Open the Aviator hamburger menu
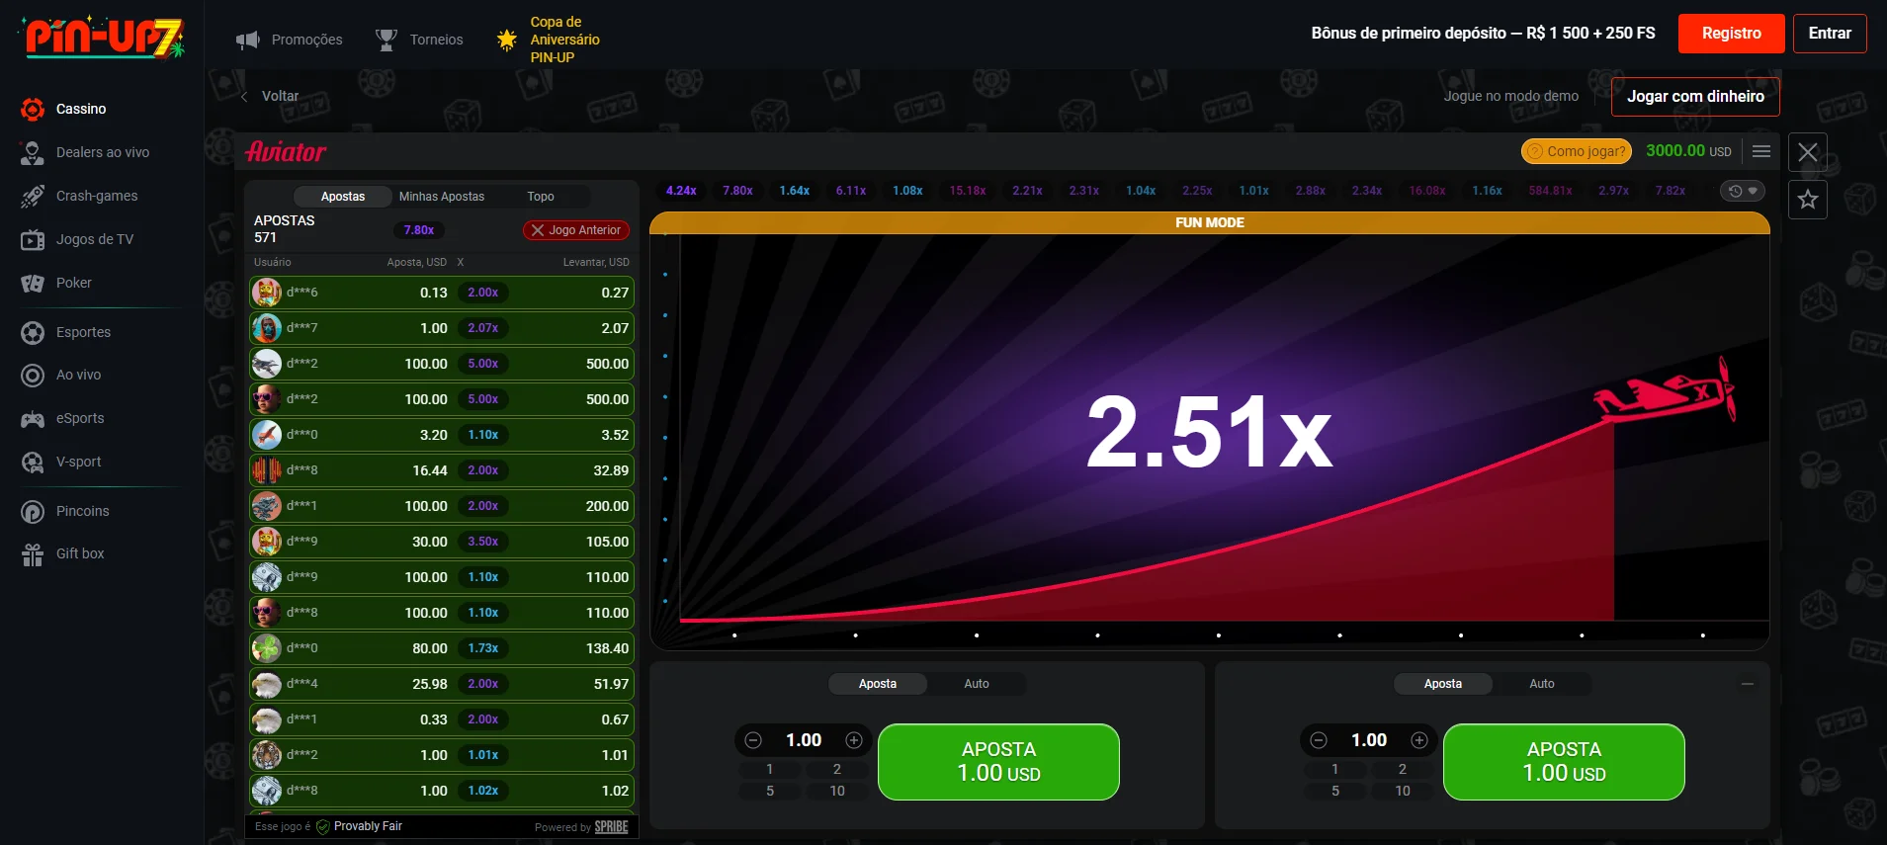 point(1761,151)
